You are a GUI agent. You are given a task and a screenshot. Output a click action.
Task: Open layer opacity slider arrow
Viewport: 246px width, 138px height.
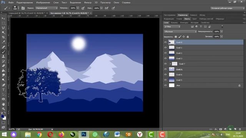tap(221, 31)
